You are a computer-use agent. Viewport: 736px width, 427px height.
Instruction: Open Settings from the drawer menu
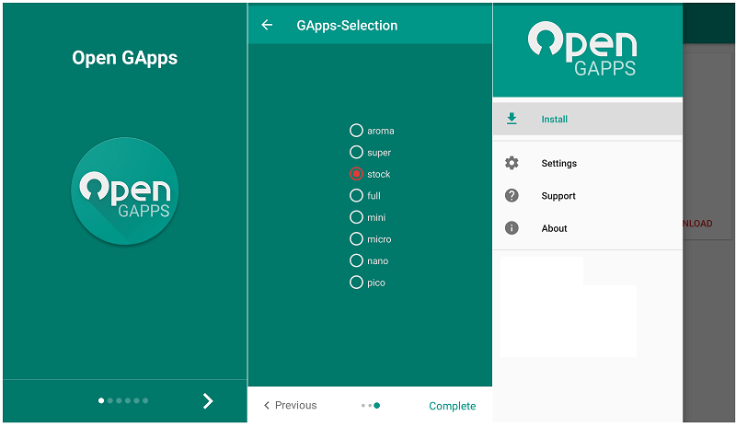(588, 163)
